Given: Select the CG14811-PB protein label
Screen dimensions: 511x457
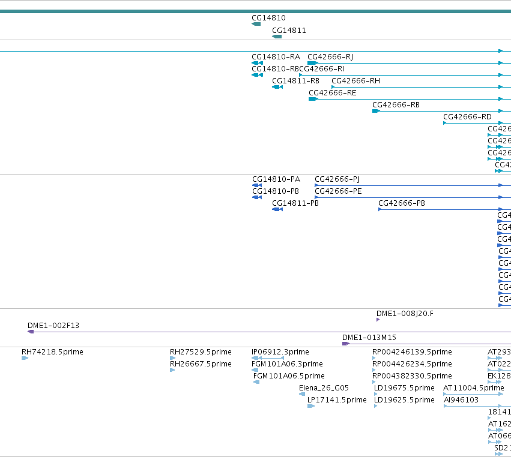Looking at the screenshot, I should tap(295, 203).
